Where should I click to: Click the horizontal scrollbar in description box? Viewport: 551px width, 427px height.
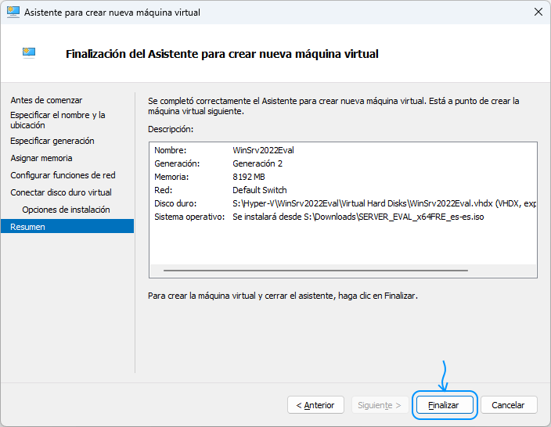(x=315, y=271)
